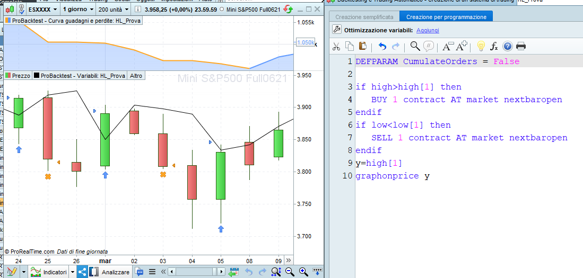Open the instrument info icon
Image resolution: width=583 pixels, height=278 pixels.
[138, 9]
